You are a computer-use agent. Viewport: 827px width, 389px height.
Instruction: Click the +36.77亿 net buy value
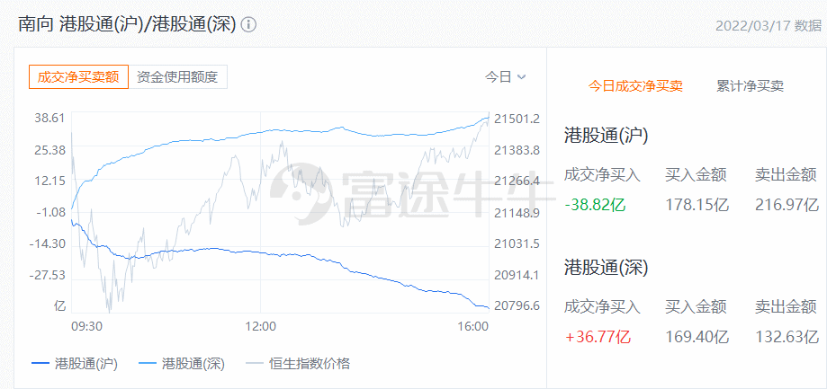[x=597, y=336]
